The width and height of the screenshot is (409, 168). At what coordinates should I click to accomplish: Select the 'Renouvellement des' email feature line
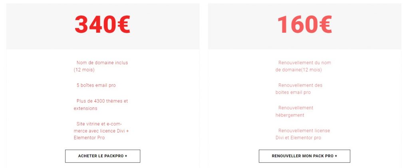[300, 85]
